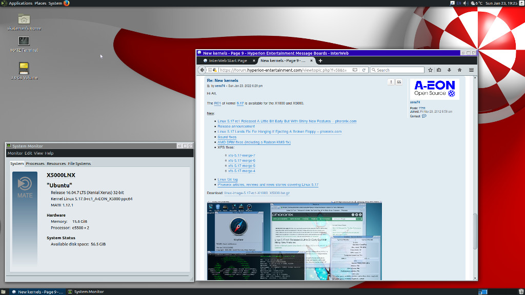Viewport: 525px width, 295px height.
Task: Click the contact xeno74 speech bubble icon
Action: click(424, 116)
